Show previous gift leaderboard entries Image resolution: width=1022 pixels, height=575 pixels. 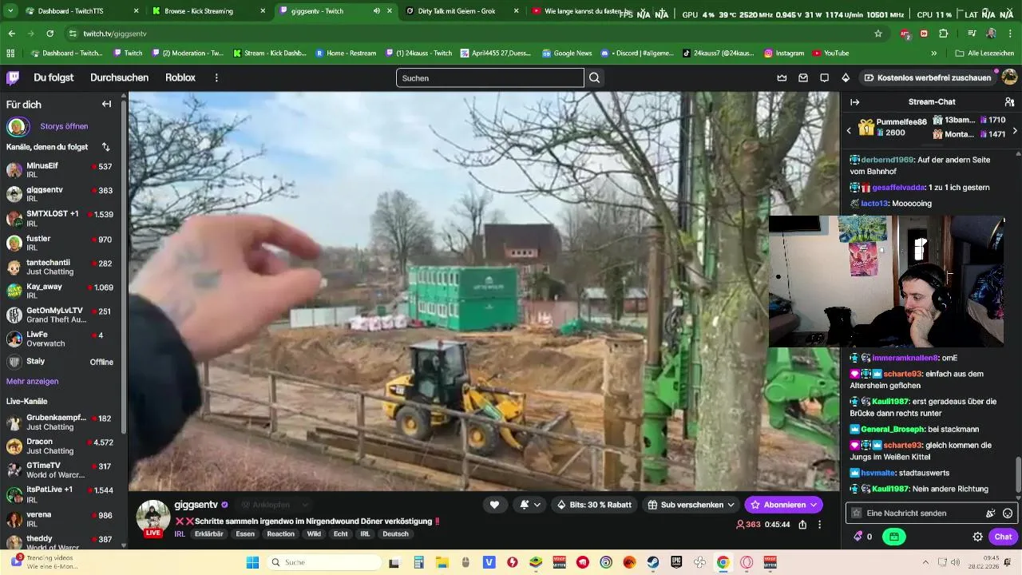coord(849,130)
